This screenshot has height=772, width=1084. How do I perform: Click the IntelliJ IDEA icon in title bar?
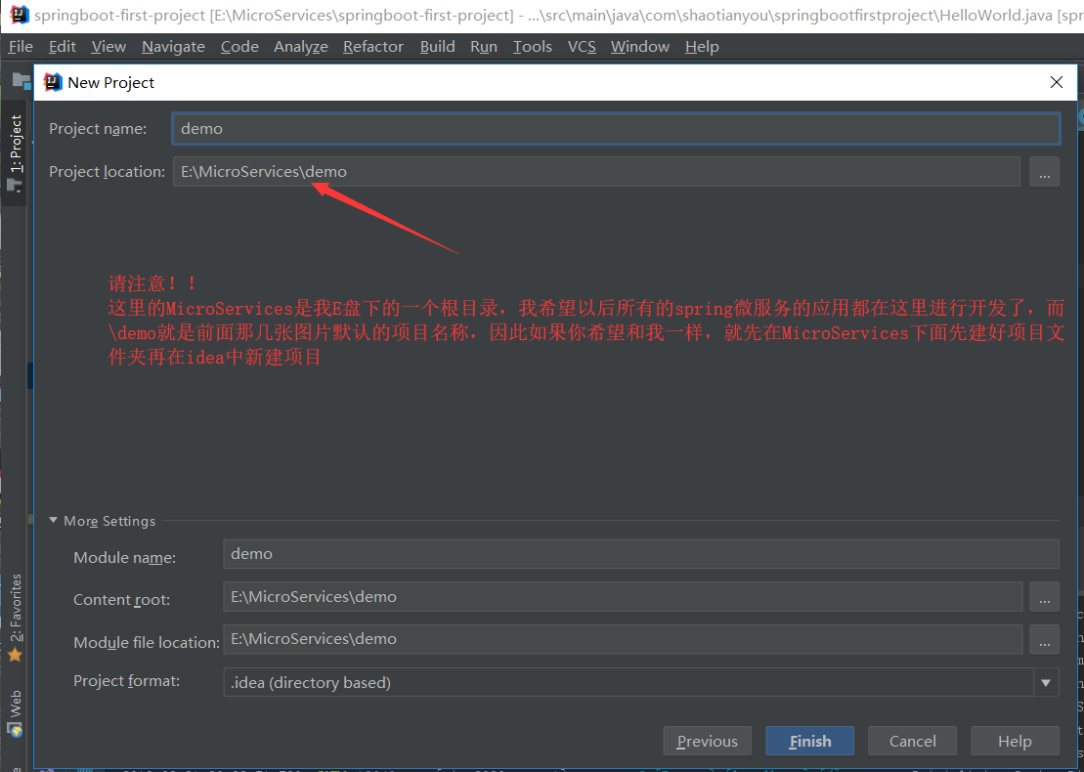(x=19, y=15)
